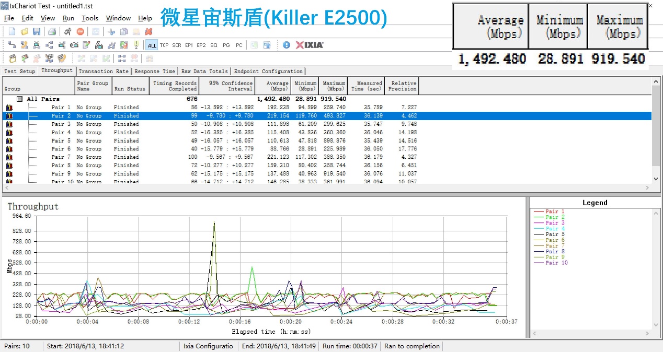Screen dimensions: 663x352
Task: Click the Pair Group Name column header
Action: click(x=93, y=86)
